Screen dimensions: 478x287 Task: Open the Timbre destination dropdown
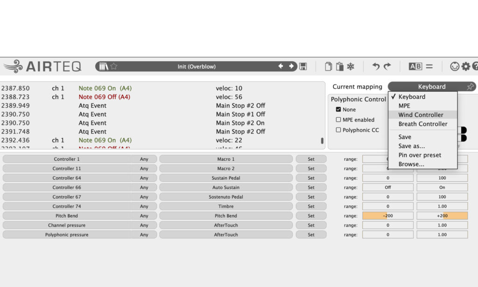pos(226,207)
